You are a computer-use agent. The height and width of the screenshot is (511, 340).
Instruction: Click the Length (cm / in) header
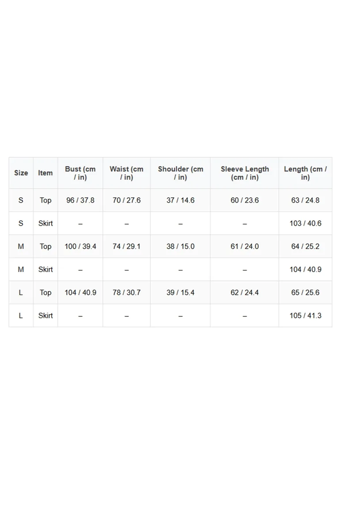tap(305, 173)
